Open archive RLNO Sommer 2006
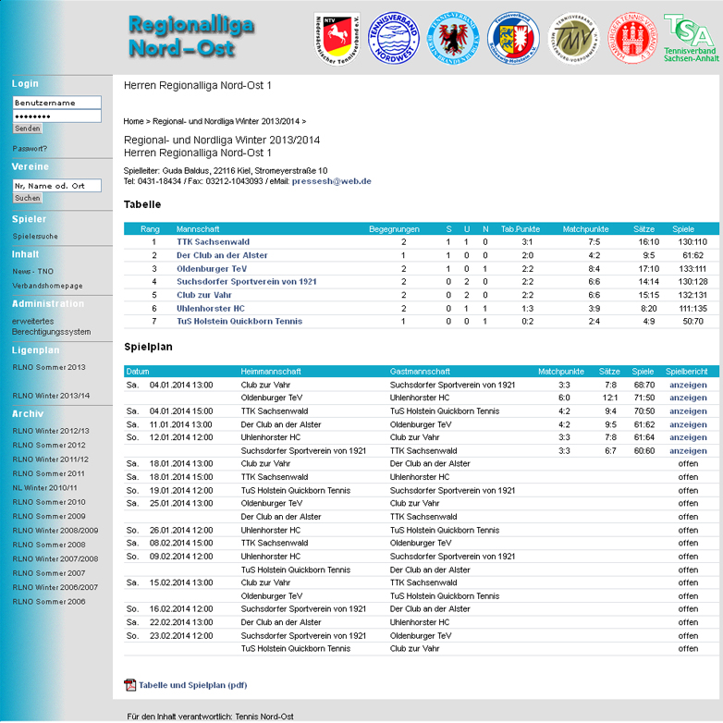The height and width of the screenshot is (723, 723). pyautogui.click(x=49, y=602)
